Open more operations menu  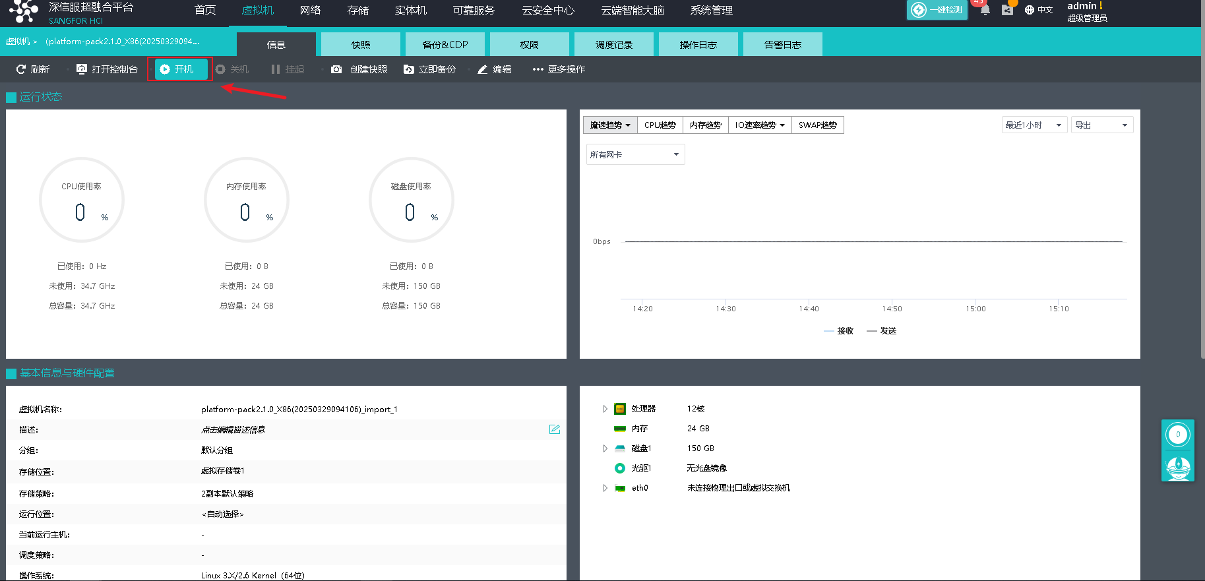point(559,69)
